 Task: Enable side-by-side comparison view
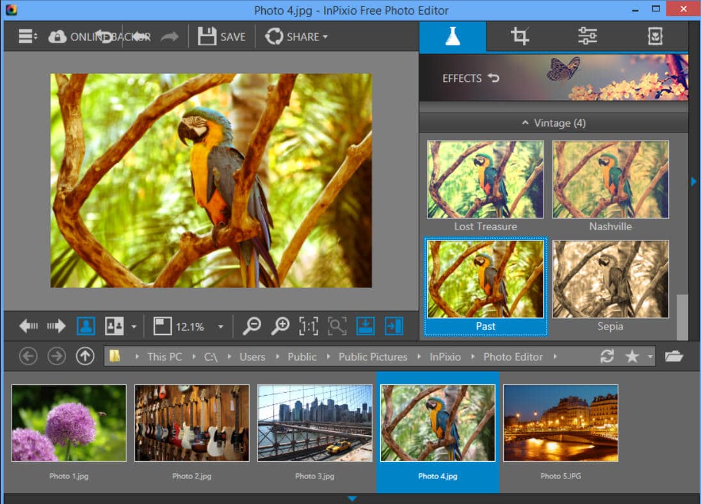pyautogui.click(x=116, y=326)
